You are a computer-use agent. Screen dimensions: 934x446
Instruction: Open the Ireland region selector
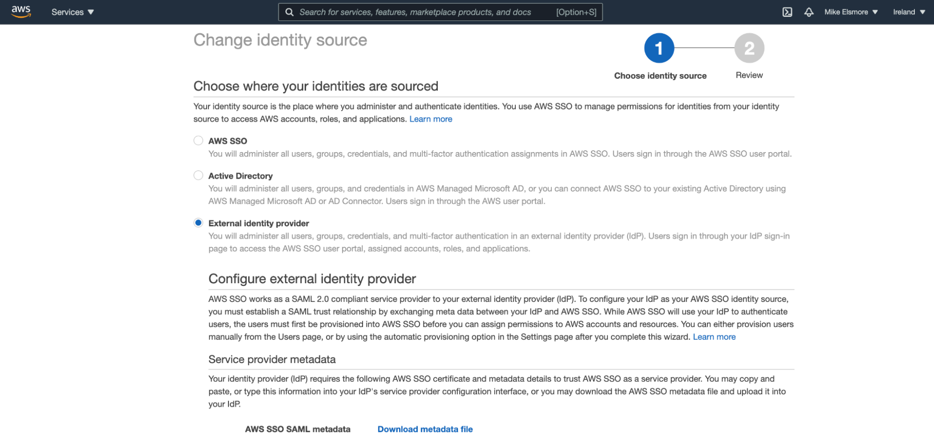(908, 12)
